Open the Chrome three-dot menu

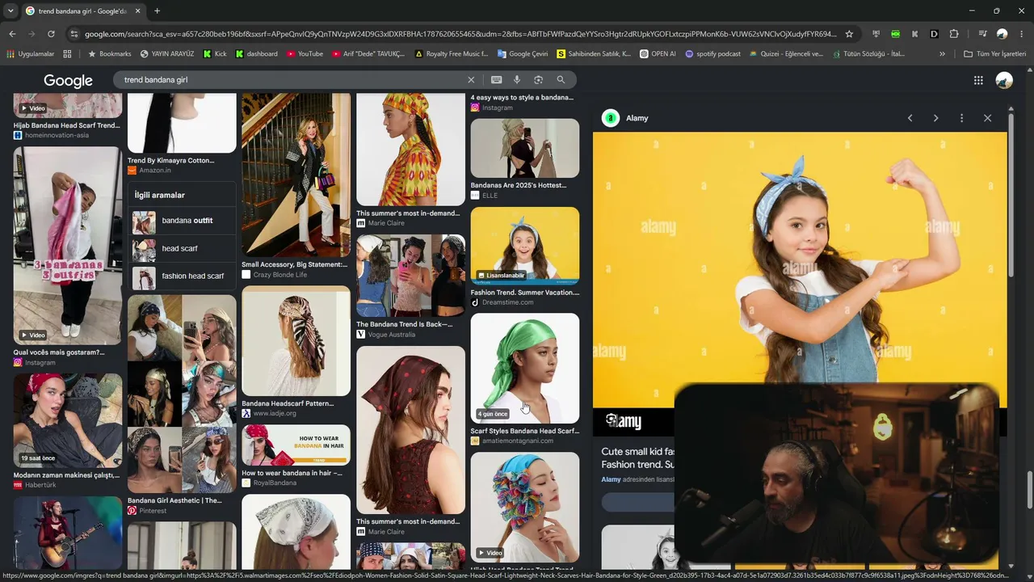tap(1022, 34)
